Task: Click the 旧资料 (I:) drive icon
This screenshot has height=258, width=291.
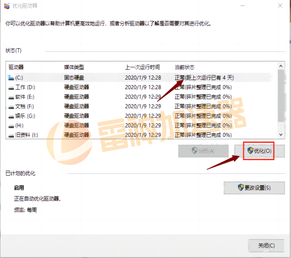Action: click(x=11, y=135)
